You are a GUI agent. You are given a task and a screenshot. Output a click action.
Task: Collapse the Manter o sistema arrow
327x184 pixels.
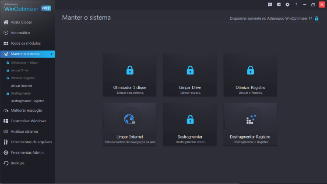52,54
